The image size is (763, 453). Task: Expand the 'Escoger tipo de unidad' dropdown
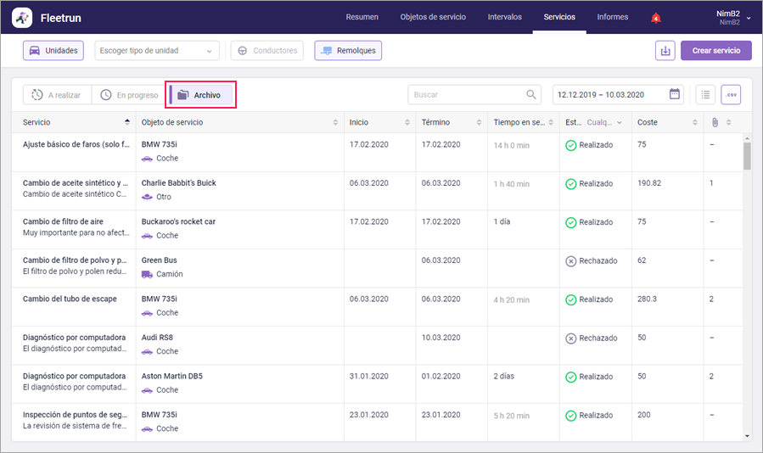pos(156,51)
